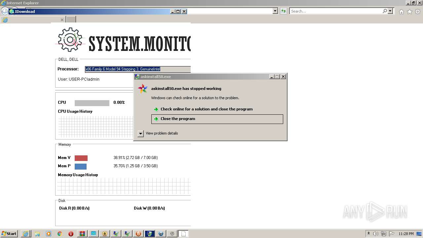
Task: Click the System Monitor gear logo
Action: pos(70,40)
